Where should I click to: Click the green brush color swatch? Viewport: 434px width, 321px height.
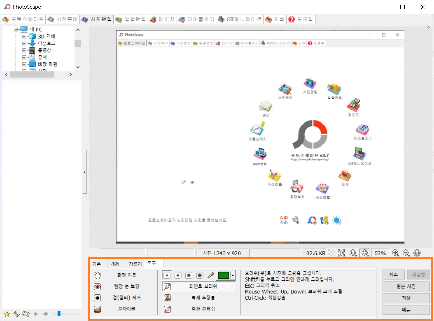[223, 275]
